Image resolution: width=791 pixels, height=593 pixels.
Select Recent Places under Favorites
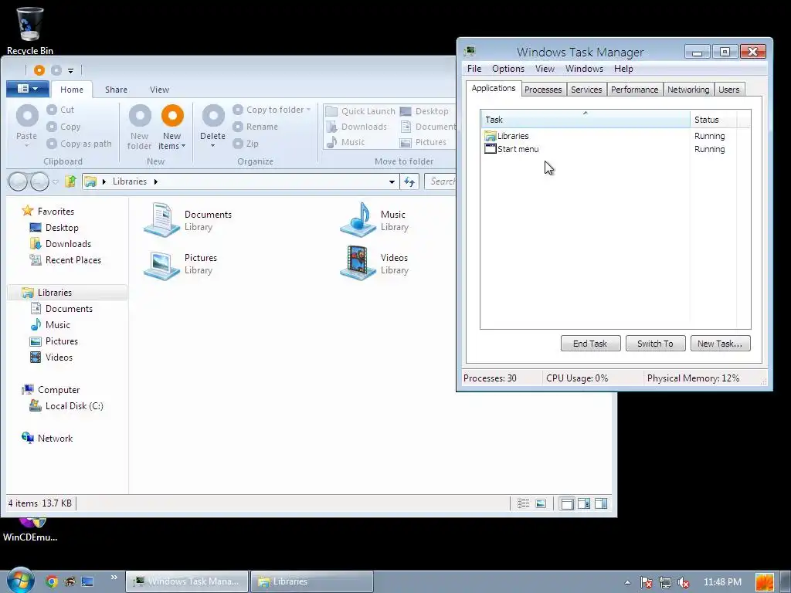(65, 259)
